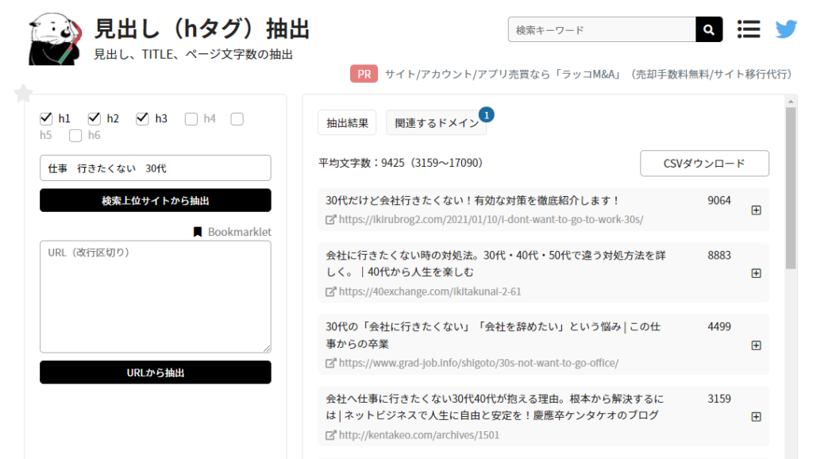Viewport: 813px width, 459px height.
Task: Expand result with 8883 characters
Action: point(757,273)
